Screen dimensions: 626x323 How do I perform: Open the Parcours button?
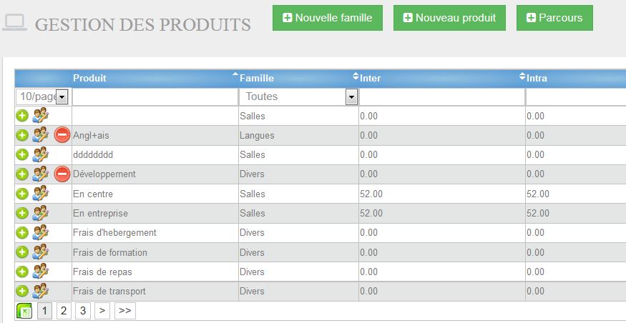pyautogui.click(x=554, y=18)
